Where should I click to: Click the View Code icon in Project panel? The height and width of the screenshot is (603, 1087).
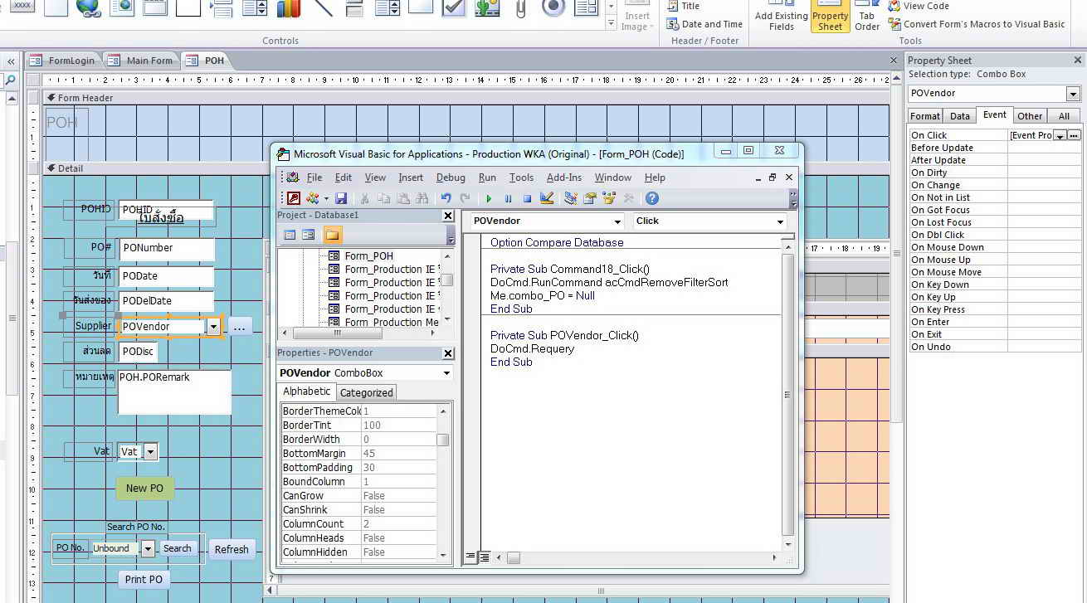coord(290,235)
